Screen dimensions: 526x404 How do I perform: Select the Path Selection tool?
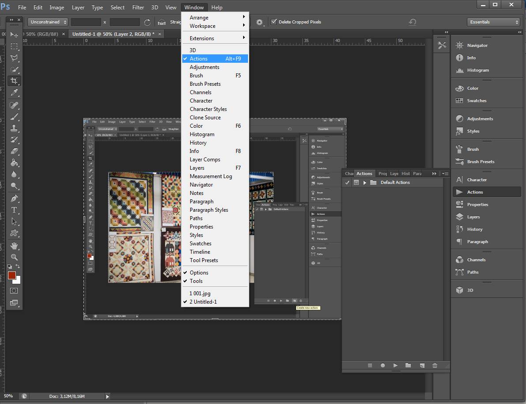(x=14, y=221)
